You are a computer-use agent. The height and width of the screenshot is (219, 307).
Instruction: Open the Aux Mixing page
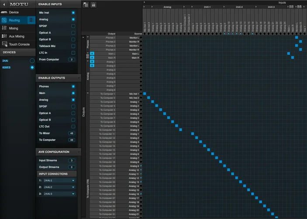(x=17, y=36)
